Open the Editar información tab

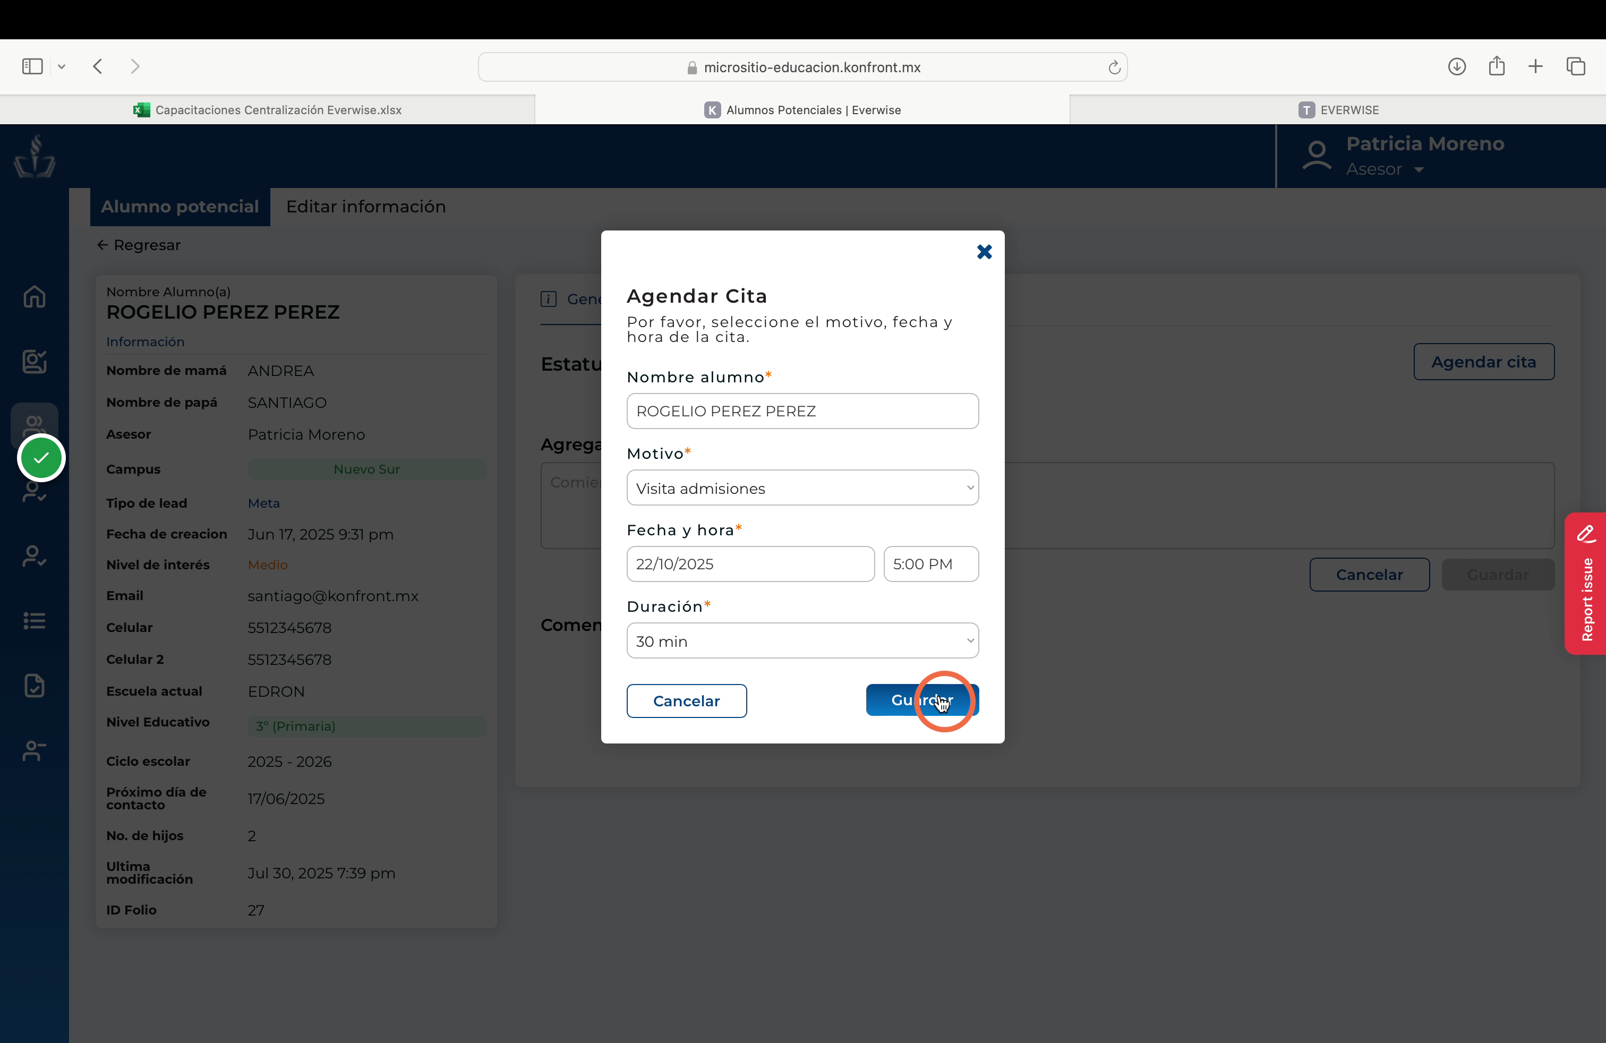click(366, 207)
